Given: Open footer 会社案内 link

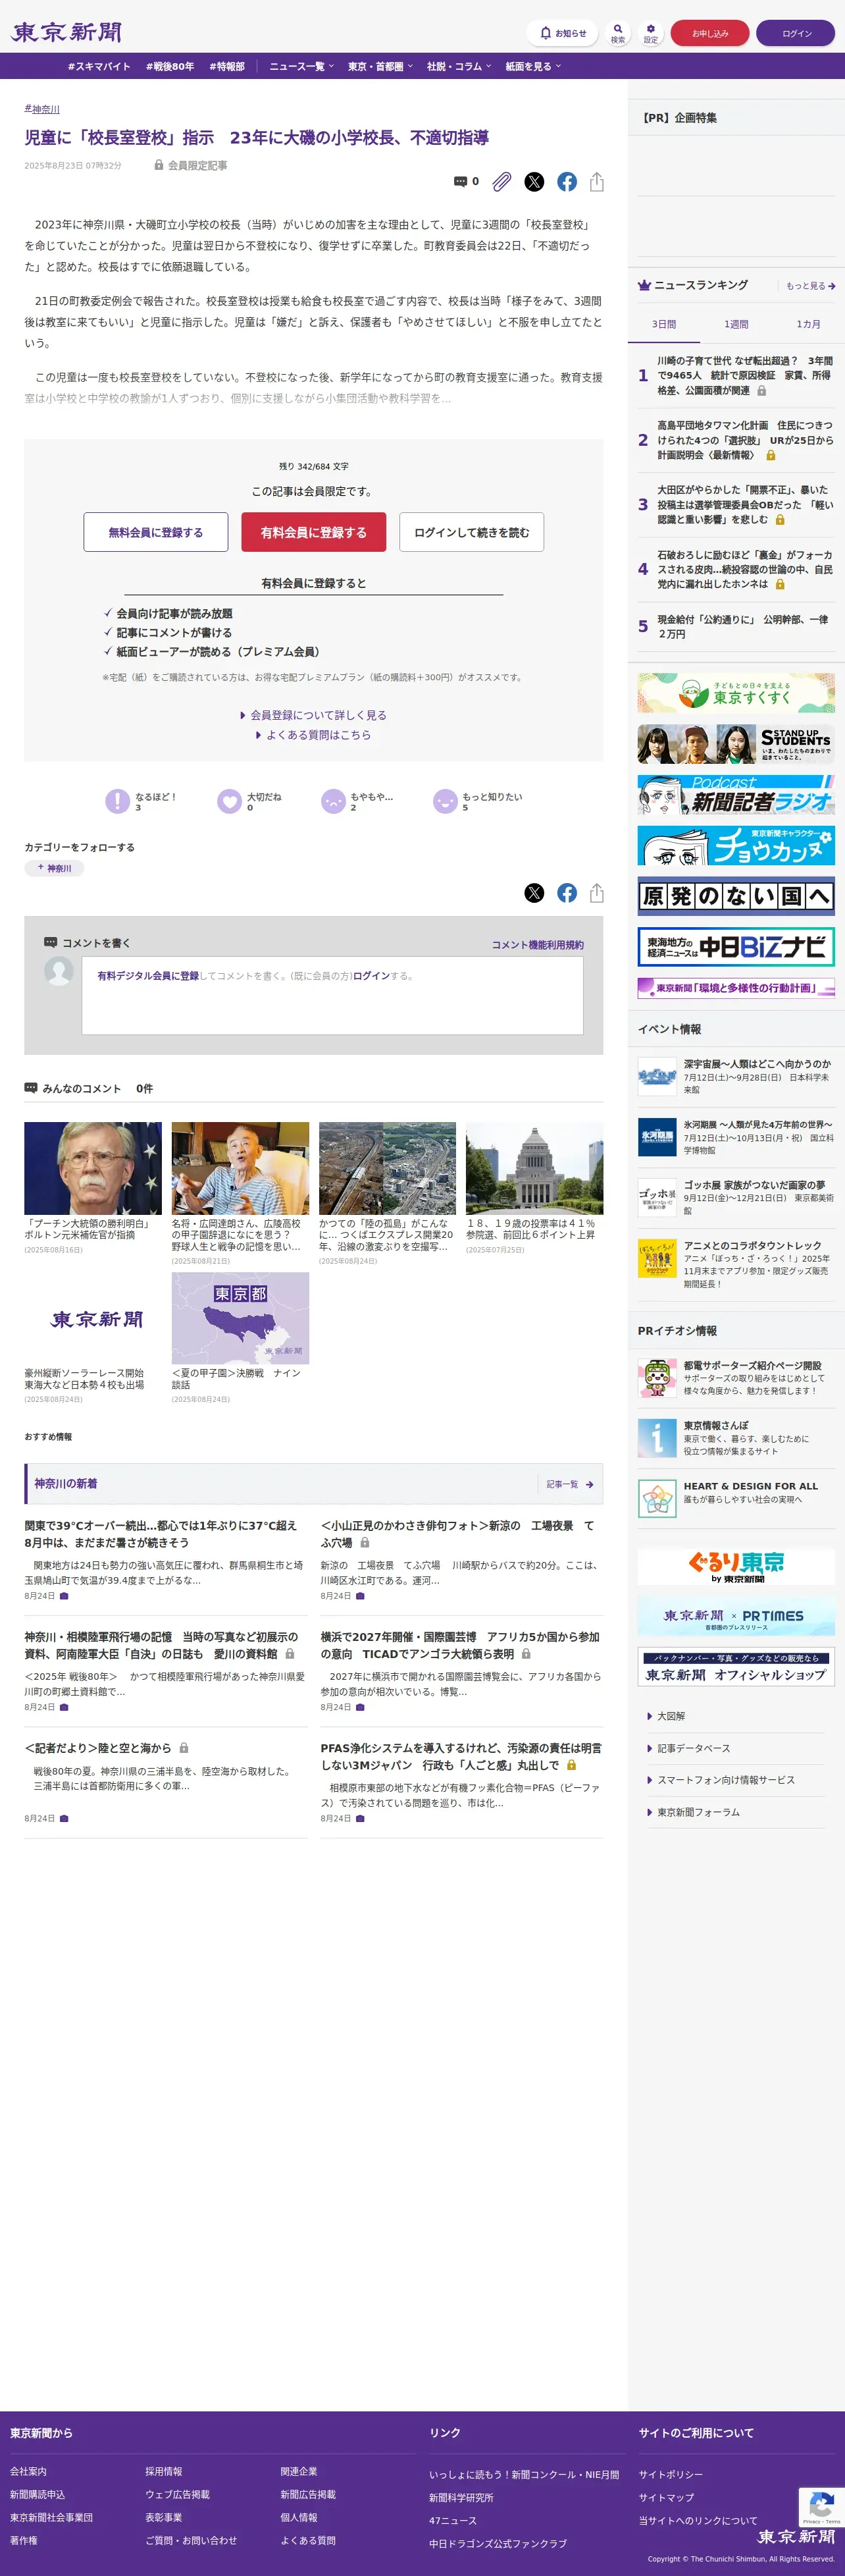Looking at the screenshot, I should 28,2471.
